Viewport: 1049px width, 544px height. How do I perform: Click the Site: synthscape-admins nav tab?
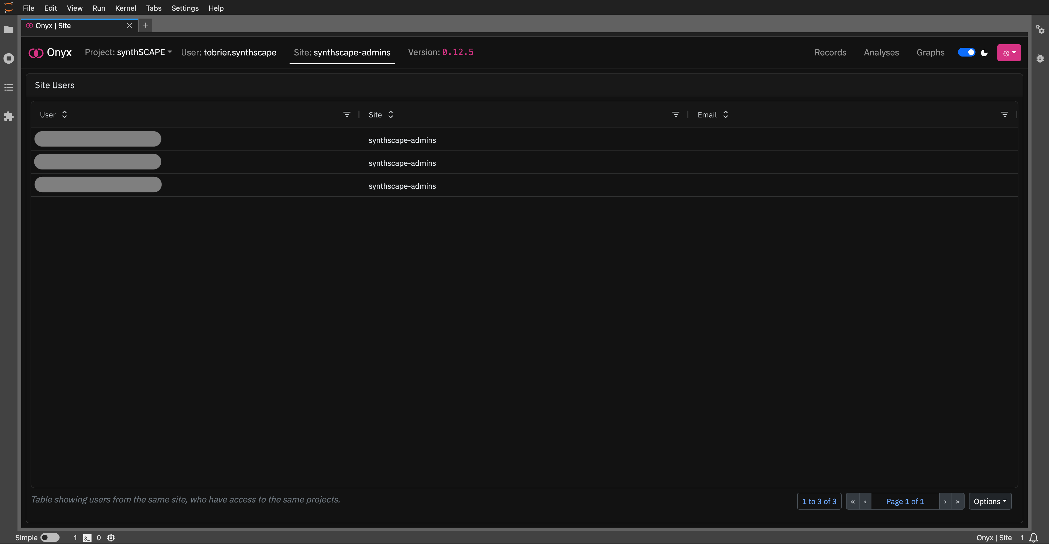(x=342, y=53)
